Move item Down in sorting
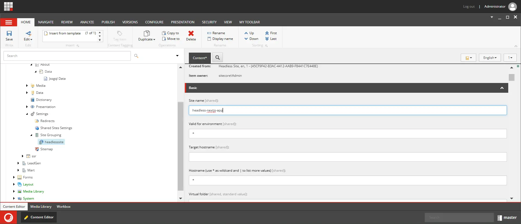This screenshot has width=521, height=224. [251, 39]
